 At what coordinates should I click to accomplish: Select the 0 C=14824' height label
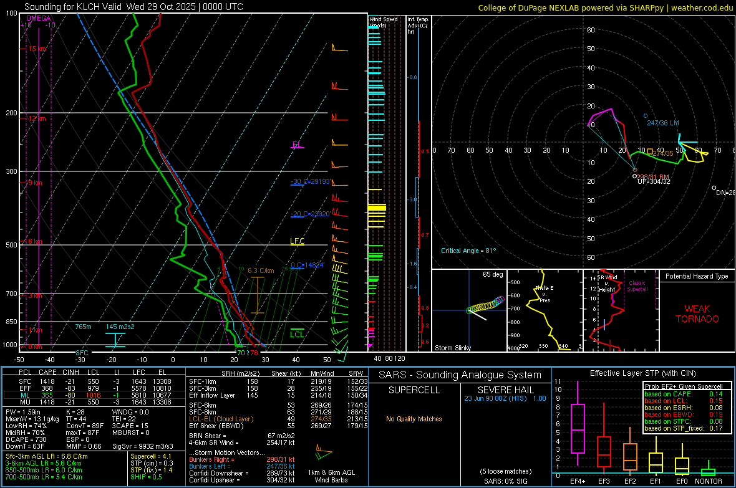click(x=307, y=265)
